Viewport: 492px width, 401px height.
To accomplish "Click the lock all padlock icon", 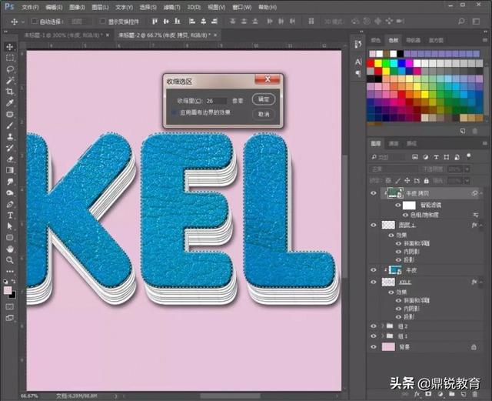I will point(426,181).
